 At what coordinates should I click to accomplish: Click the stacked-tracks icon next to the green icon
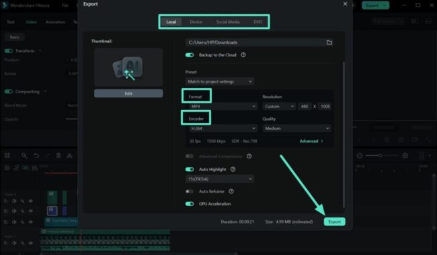tap(34, 168)
